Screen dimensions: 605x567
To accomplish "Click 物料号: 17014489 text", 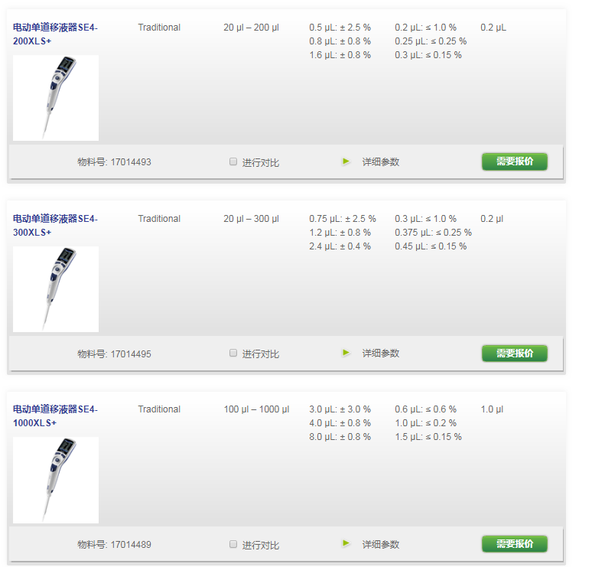I will click(114, 545).
